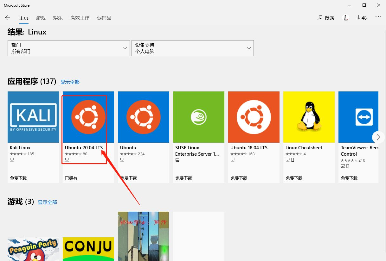Switch to the 主页 tab

coord(24,18)
